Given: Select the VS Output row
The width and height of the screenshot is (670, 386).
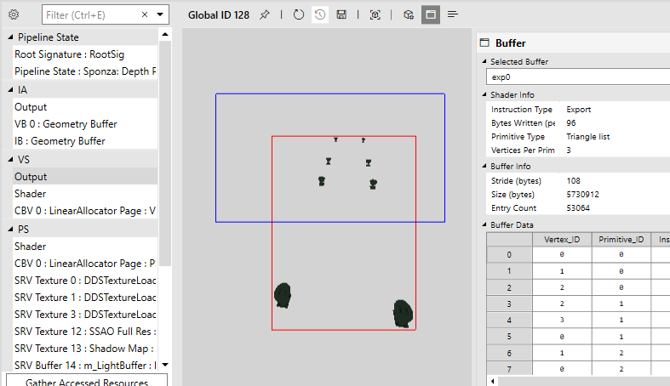Looking at the screenshot, I should point(85,177).
